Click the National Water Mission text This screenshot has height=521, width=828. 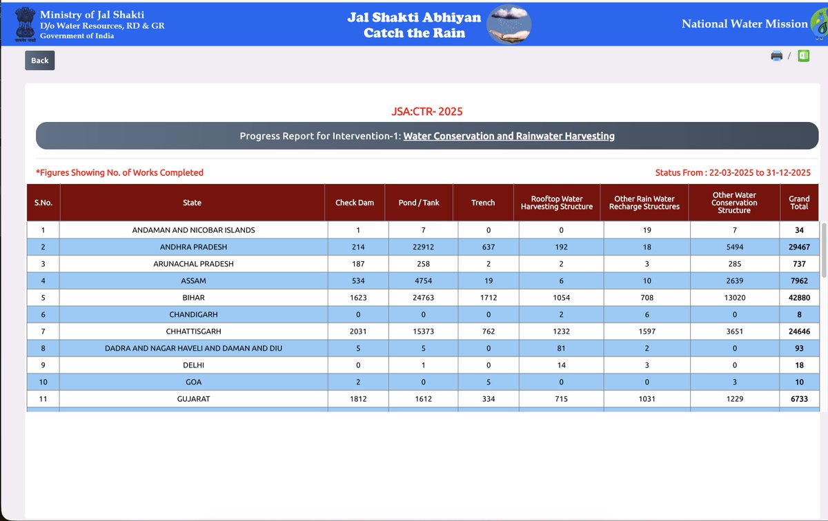tap(745, 23)
